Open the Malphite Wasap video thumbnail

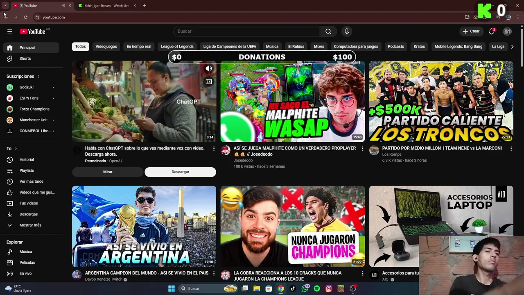(x=293, y=102)
